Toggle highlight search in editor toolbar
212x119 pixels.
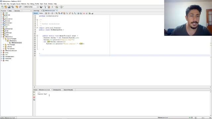tap(64, 13)
